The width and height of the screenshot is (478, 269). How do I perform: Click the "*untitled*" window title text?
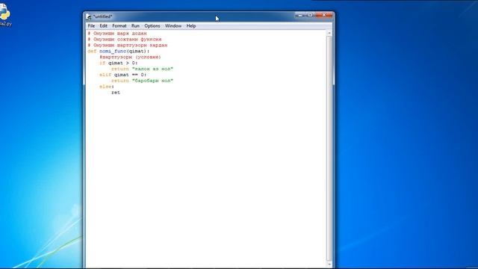(103, 16)
